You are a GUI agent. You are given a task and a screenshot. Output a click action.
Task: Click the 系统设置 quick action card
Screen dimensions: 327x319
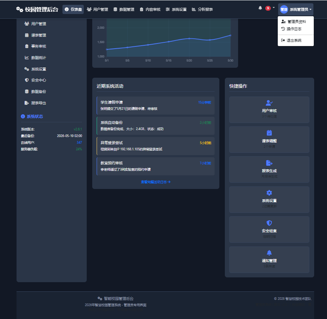[x=269, y=200]
